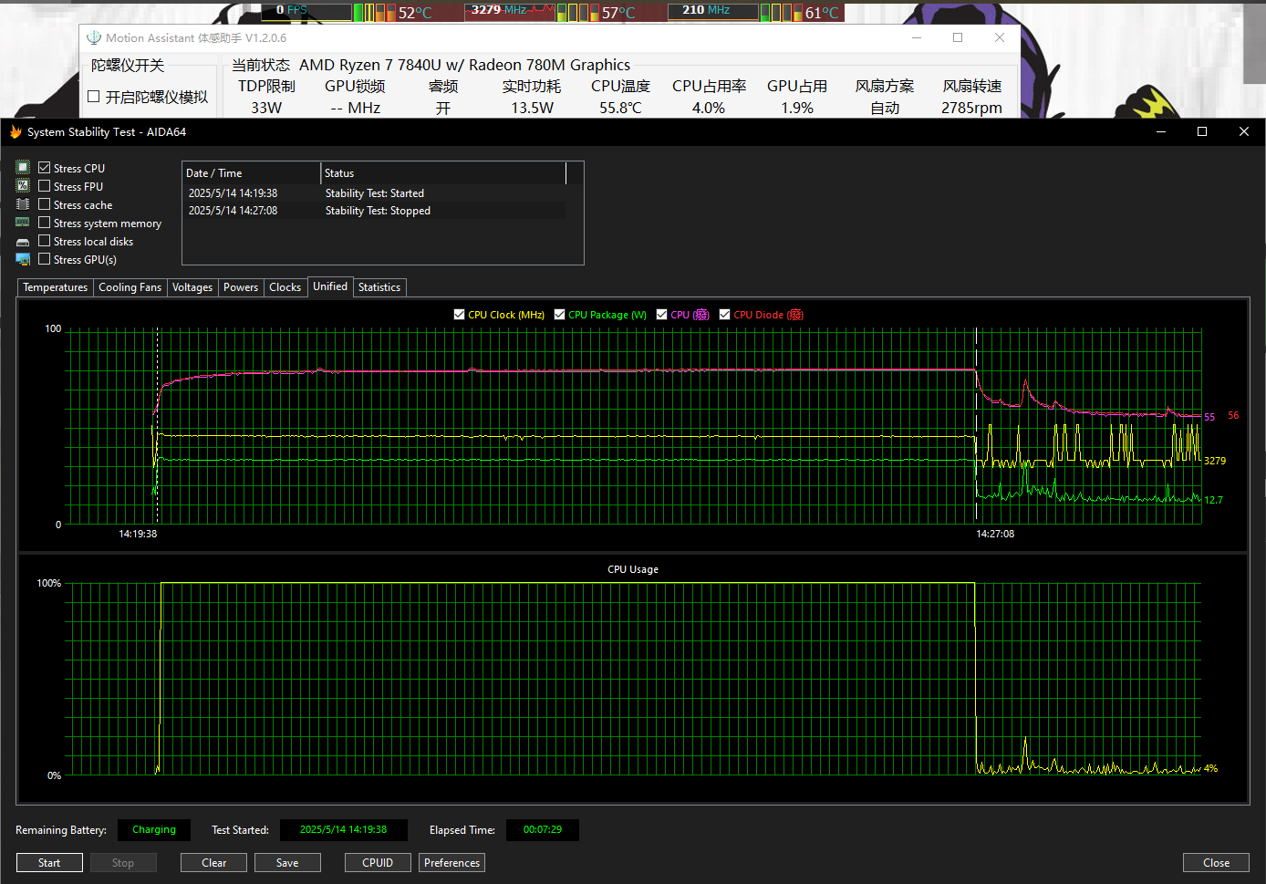Image resolution: width=1266 pixels, height=884 pixels.
Task: Click the Stress cache icon
Action: click(23, 204)
